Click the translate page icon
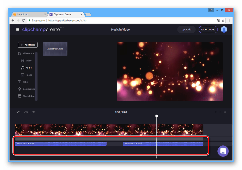This screenshot has width=242, height=170. click(218, 20)
